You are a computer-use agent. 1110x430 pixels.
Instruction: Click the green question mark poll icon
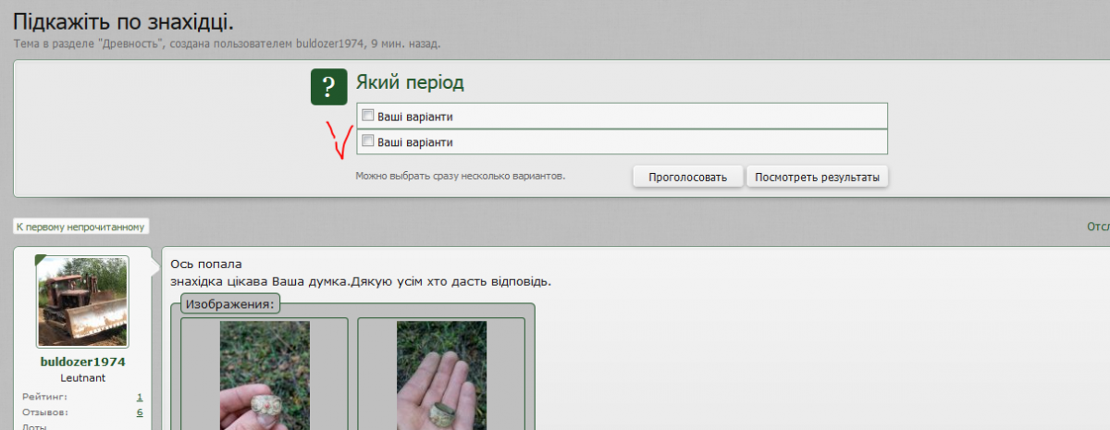328,86
